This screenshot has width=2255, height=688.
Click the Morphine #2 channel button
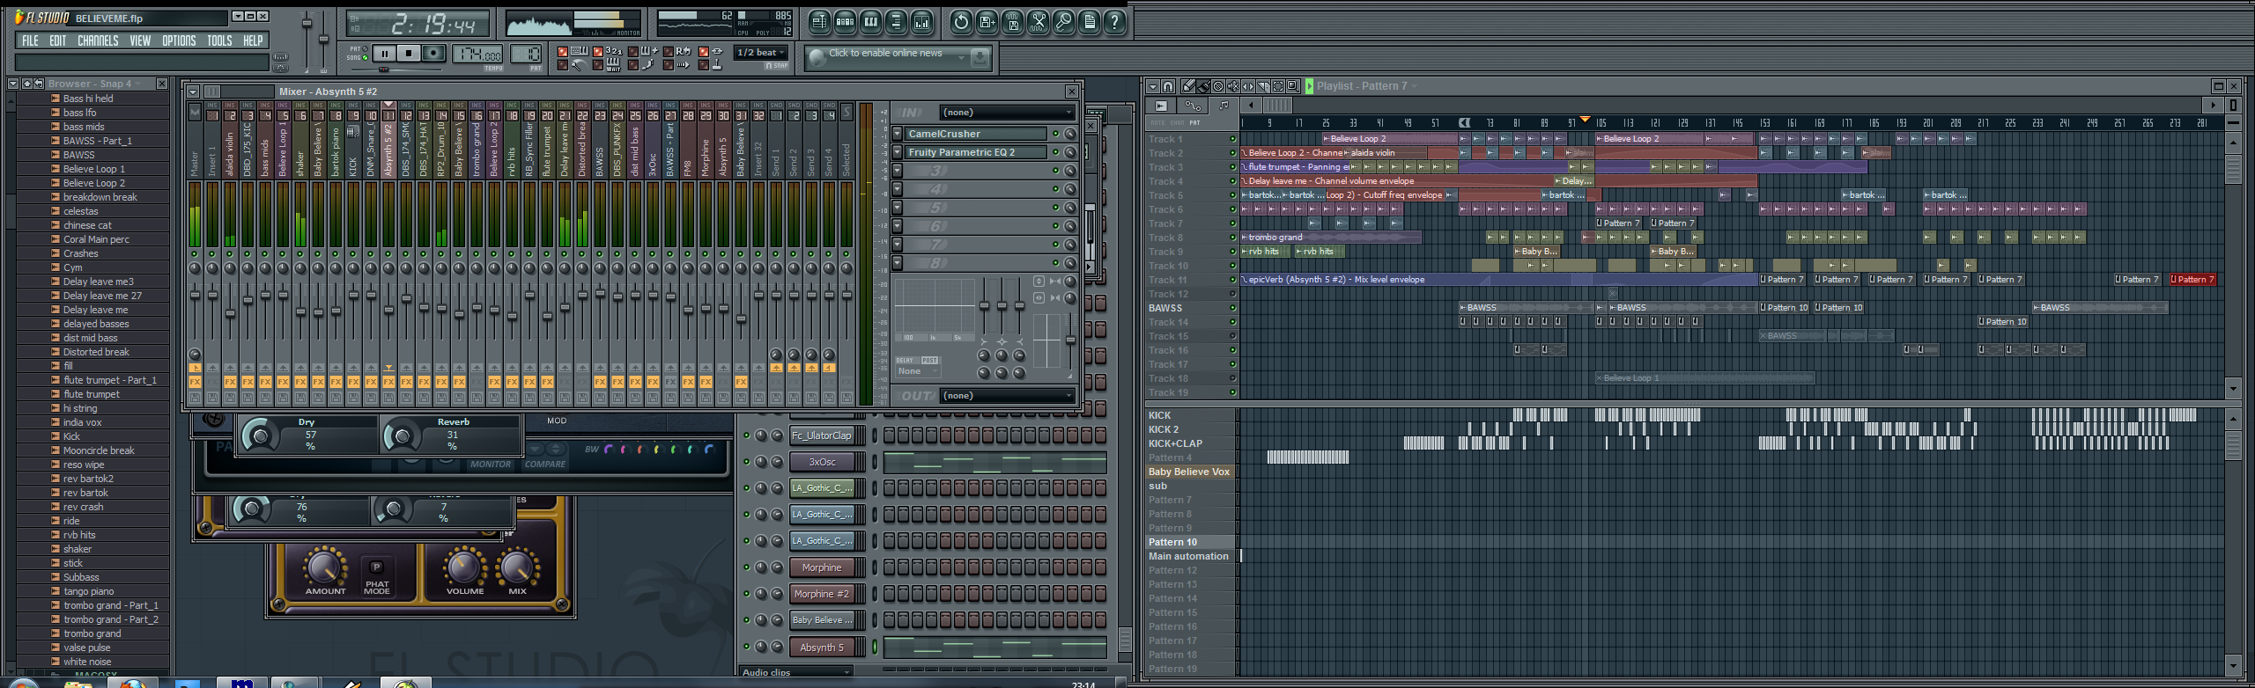click(x=821, y=594)
